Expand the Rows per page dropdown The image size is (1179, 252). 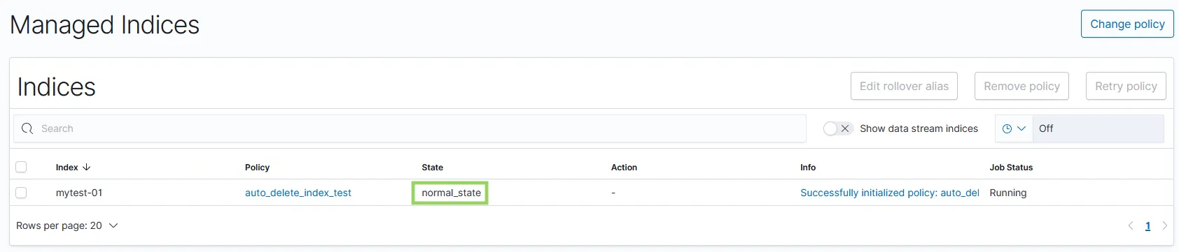pos(67,225)
